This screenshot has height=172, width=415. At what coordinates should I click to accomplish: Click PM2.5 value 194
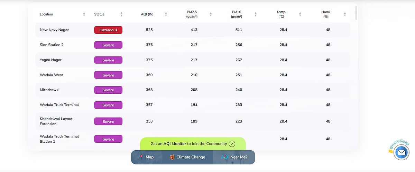click(x=194, y=105)
